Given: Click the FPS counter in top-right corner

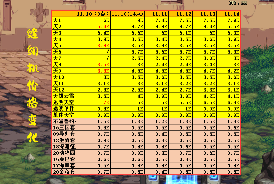Looking at the screenshot, I should [x=238, y=3].
